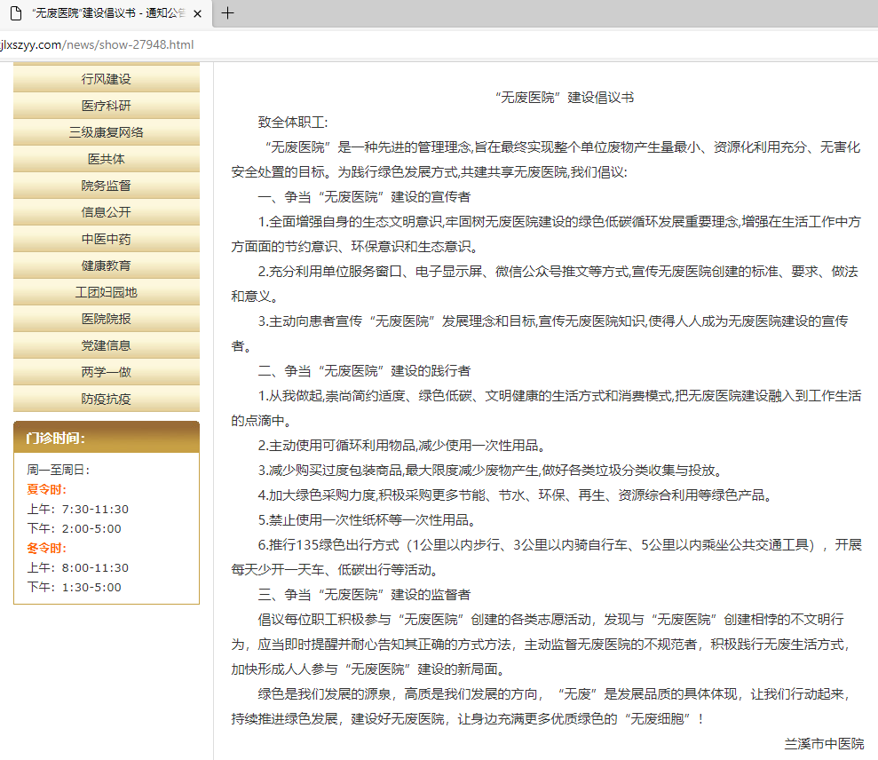Click the line 3.减少购买过度包装商品
The height and width of the screenshot is (760, 878).
[x=491, y=471]
